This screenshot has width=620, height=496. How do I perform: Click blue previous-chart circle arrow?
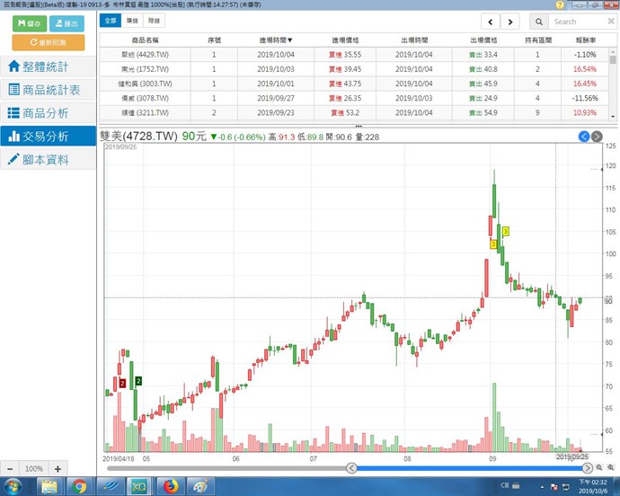click(x=583, y=136)
